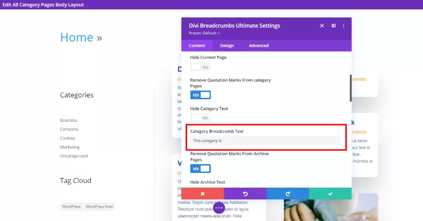The image size is (423, 221).
Task: Toggle the Hide Category Text switch
Action: (x=200, y=118)
